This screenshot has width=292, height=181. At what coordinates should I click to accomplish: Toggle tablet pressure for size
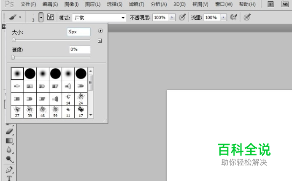(247, 17)
